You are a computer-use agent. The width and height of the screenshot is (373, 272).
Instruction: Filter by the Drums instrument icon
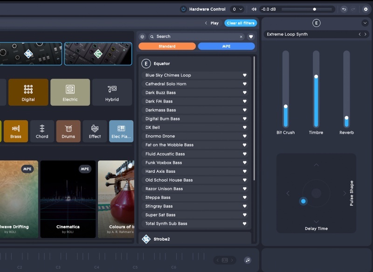click(69, 131)
